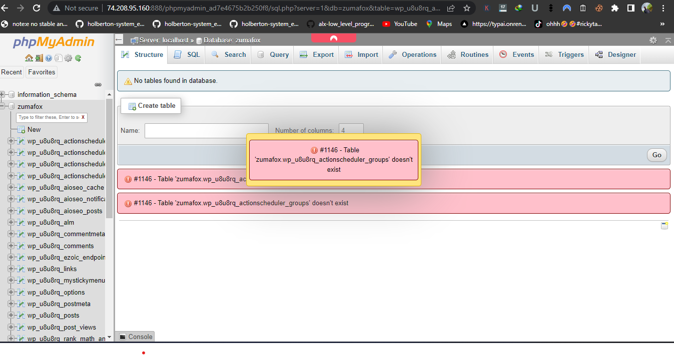Expand wp_u8u8rq_aioseo_cache table node
Screen dimensions: 674x355
point(12,187)
